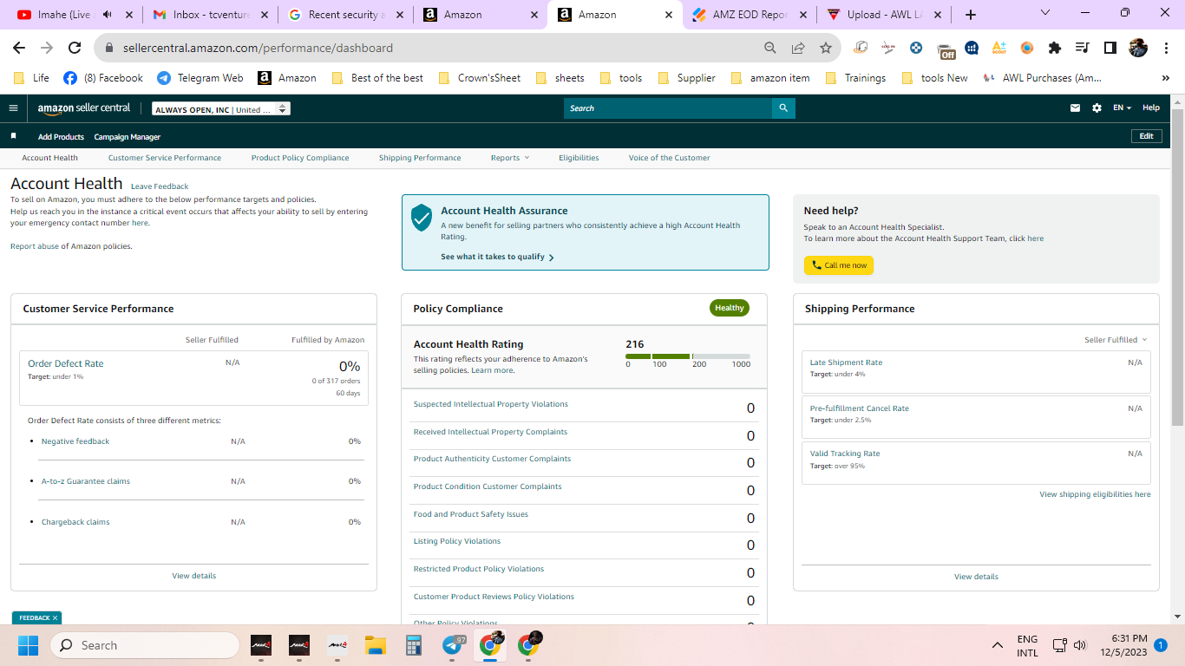Image resolution: width=1185 pixels, height=666 pixels.
Task: Open the Telegram Web bookmark
Action: coord(200,78)
